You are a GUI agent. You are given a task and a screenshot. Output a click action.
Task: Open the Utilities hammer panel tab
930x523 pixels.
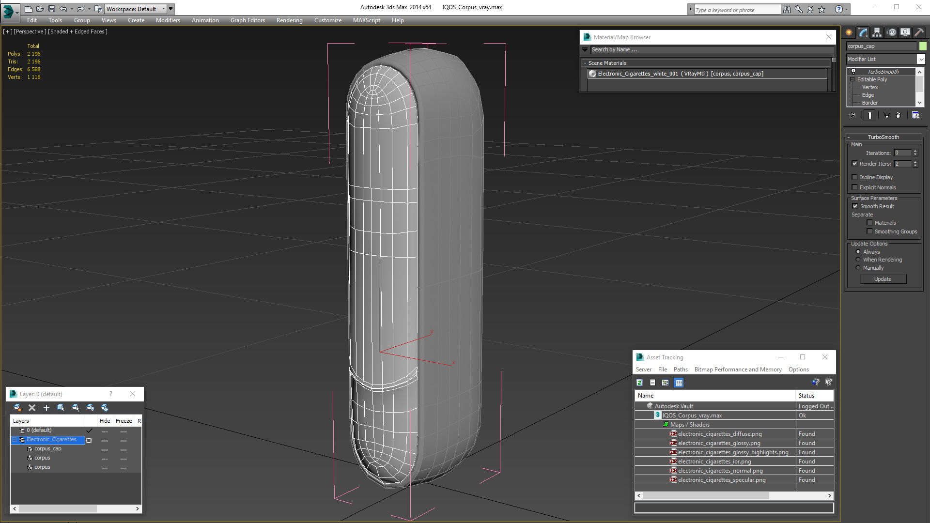pos(919,32)
